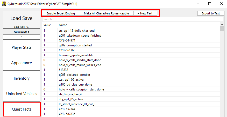The width and height of the screenshot is (227, 117).
Task: Collapse save info with caret button
Action: point(22,37)
